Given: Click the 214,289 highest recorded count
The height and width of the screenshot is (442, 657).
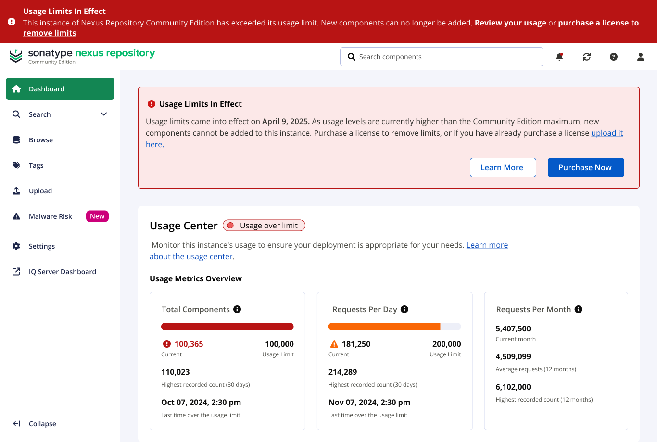Looking at the screenshot, I should [x=343, y=372].
